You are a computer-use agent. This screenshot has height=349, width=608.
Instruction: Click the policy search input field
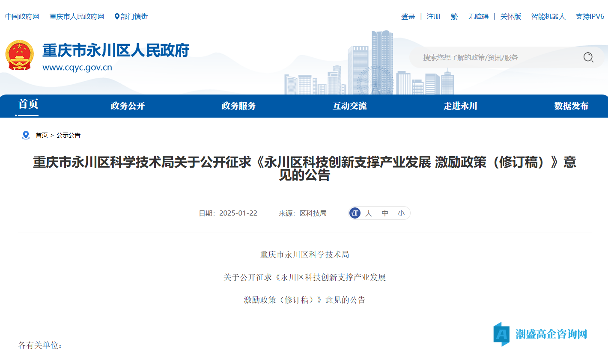pyautogui.click(x=497, y=57)
